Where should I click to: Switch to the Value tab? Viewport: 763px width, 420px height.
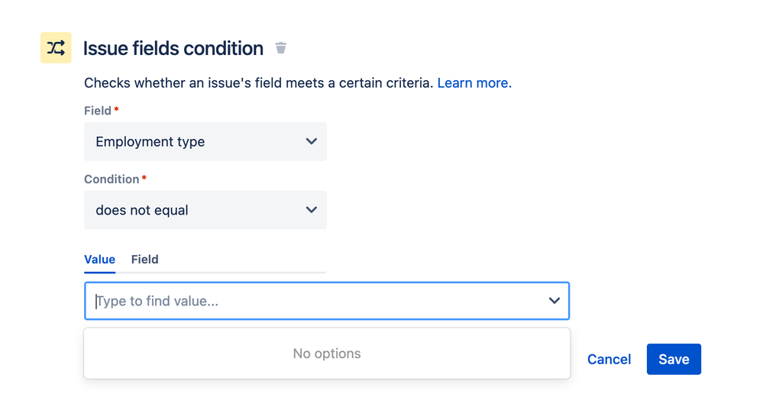(x=100, y=260)
